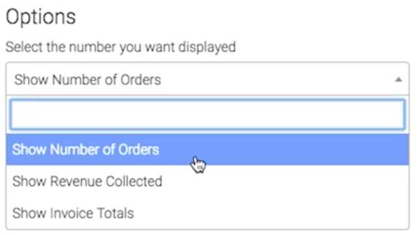Set displayed number to revenue collected

[x=207, y=182]
